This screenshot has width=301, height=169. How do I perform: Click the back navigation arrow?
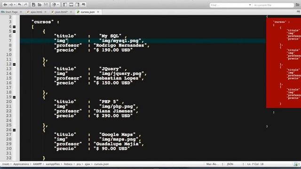point(5,5)
